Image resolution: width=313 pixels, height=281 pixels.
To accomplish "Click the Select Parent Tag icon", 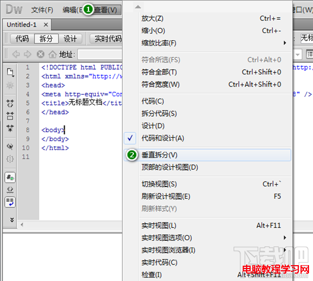I will click(10, 147).
